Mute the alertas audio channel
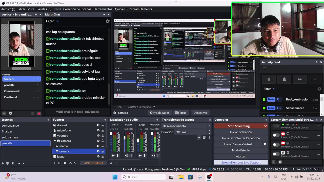The height and width of the screenshot is (182, 324). pyautogui.click(x=113, y=155)
